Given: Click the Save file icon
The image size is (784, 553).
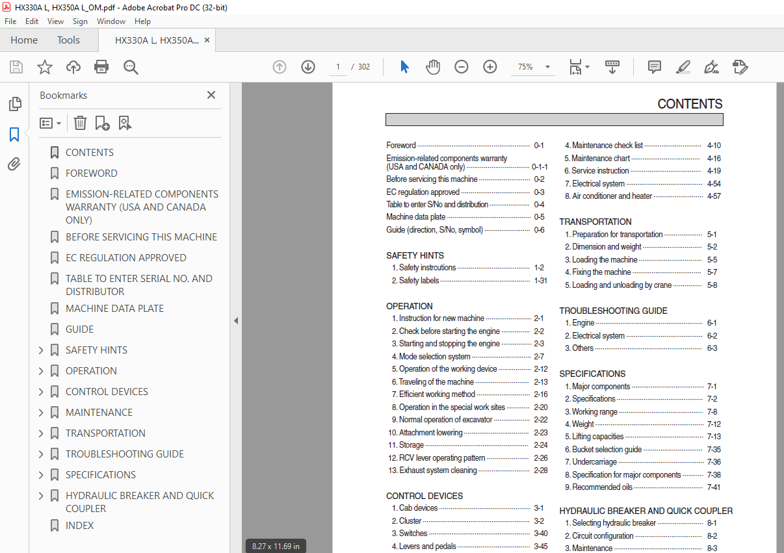Looking at the screenshot, I should point(16,67).
